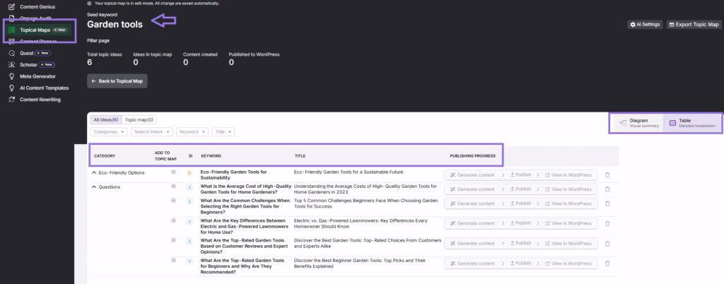Add Average Cost keyword to topic map
Viewport: 724px width, 284px height.
(173, 186)
